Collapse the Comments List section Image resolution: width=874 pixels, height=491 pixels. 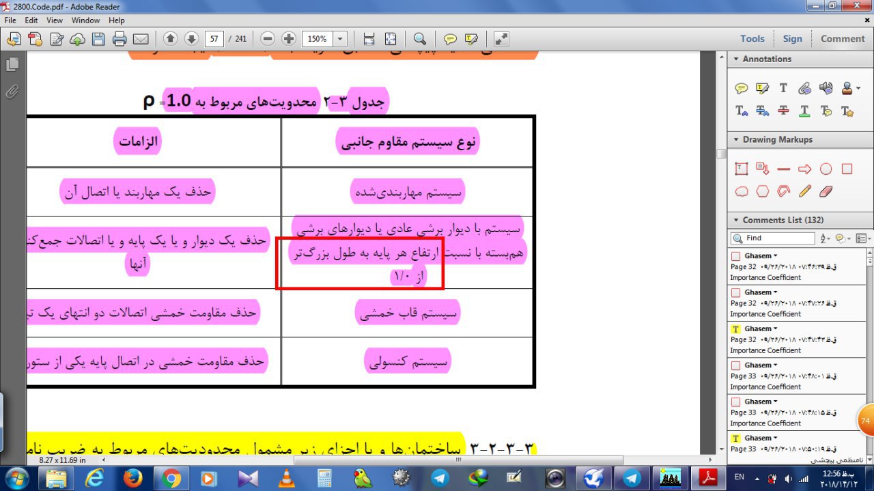(736, 221)
